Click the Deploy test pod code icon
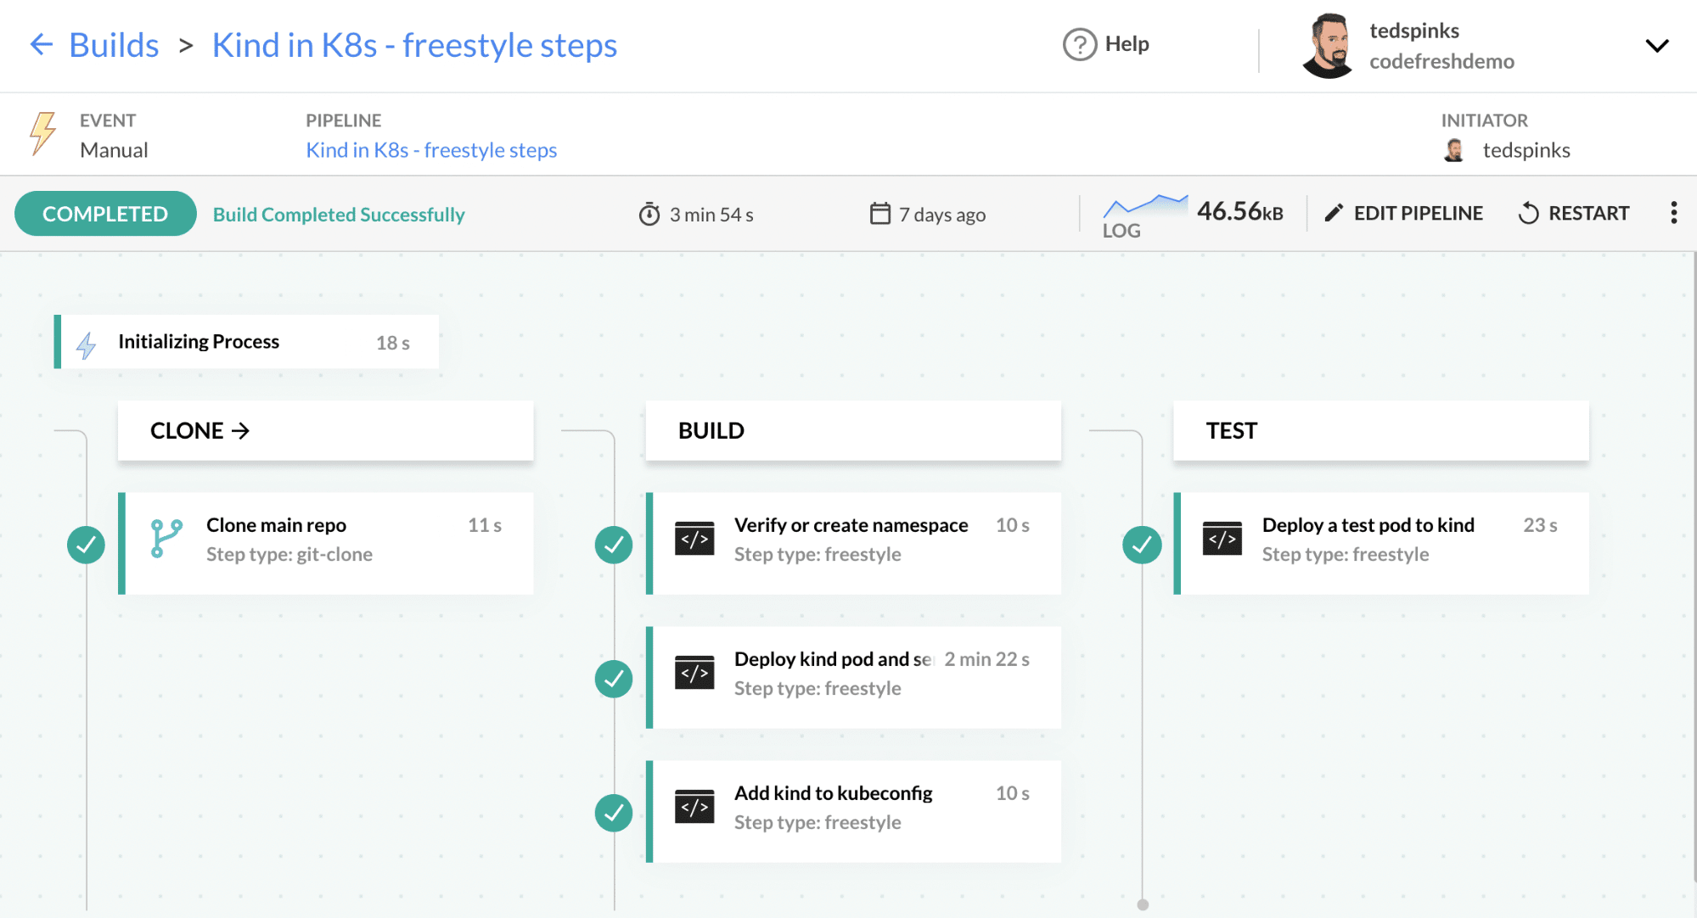 [x=1222, y=539]
